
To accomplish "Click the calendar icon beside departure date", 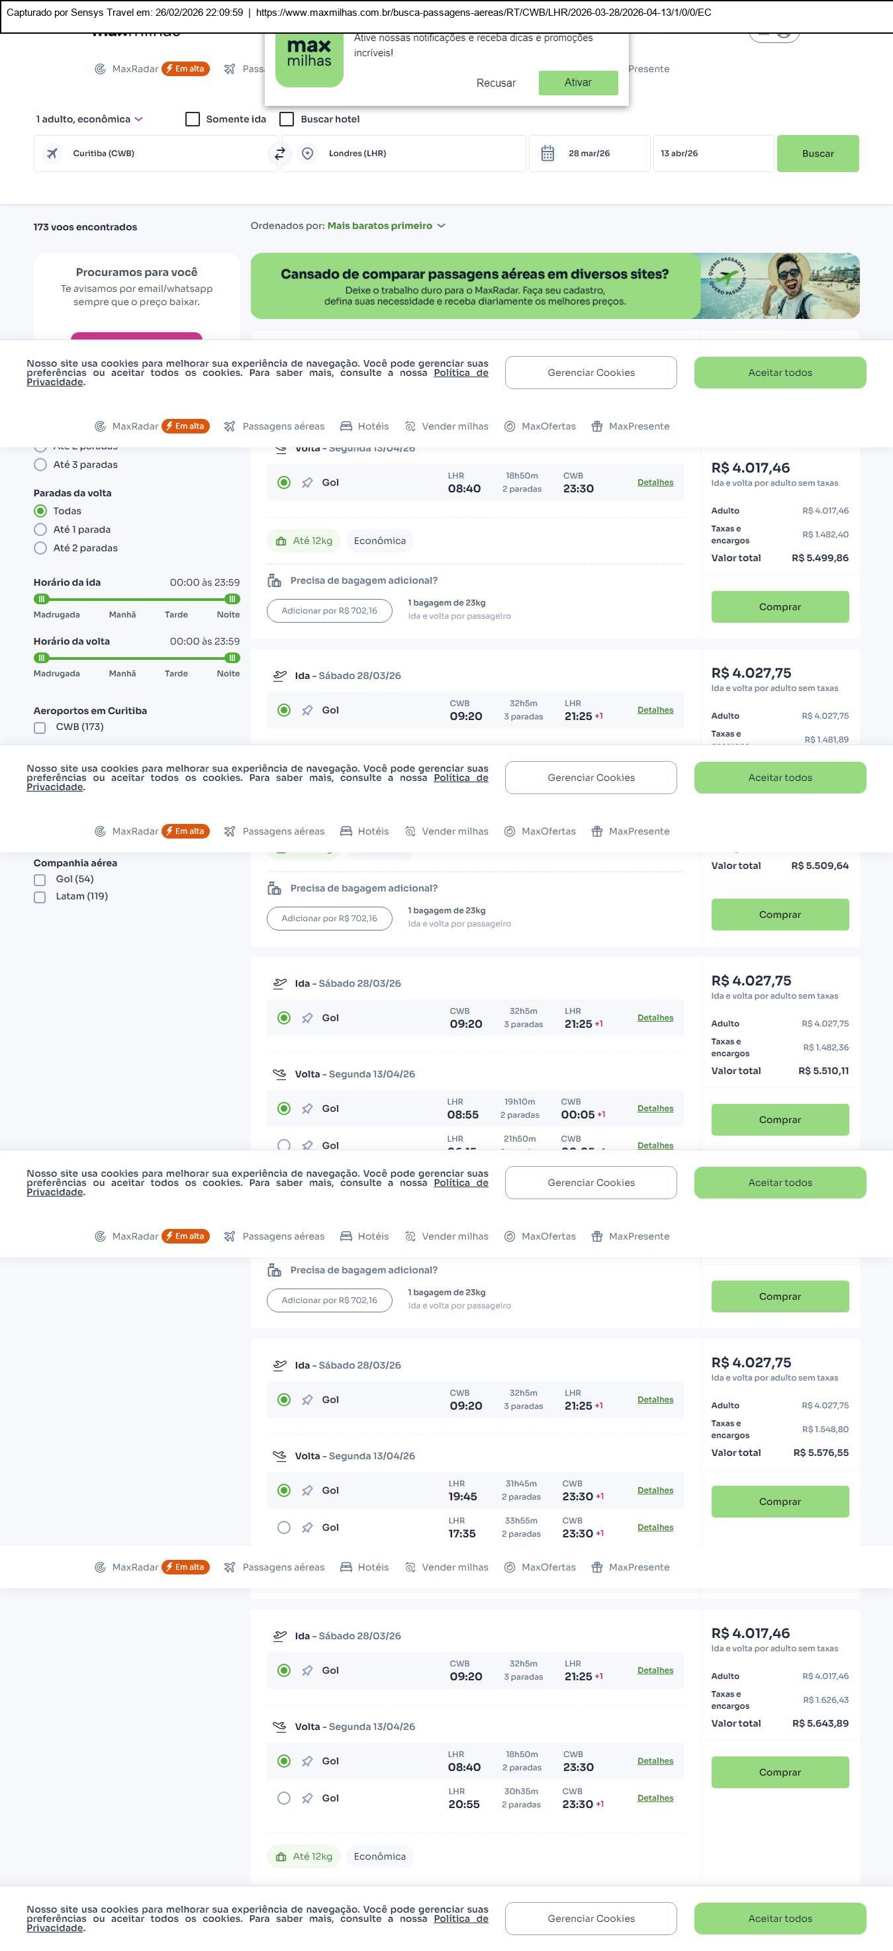I will [547, 154].
